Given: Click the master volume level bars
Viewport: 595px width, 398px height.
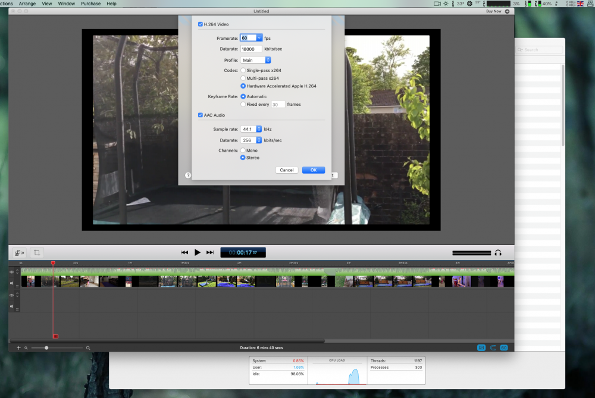Looking at the screenshot, I should [x=472, y=253].
